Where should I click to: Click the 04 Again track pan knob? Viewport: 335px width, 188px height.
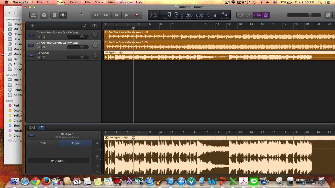tap(95, 55)
